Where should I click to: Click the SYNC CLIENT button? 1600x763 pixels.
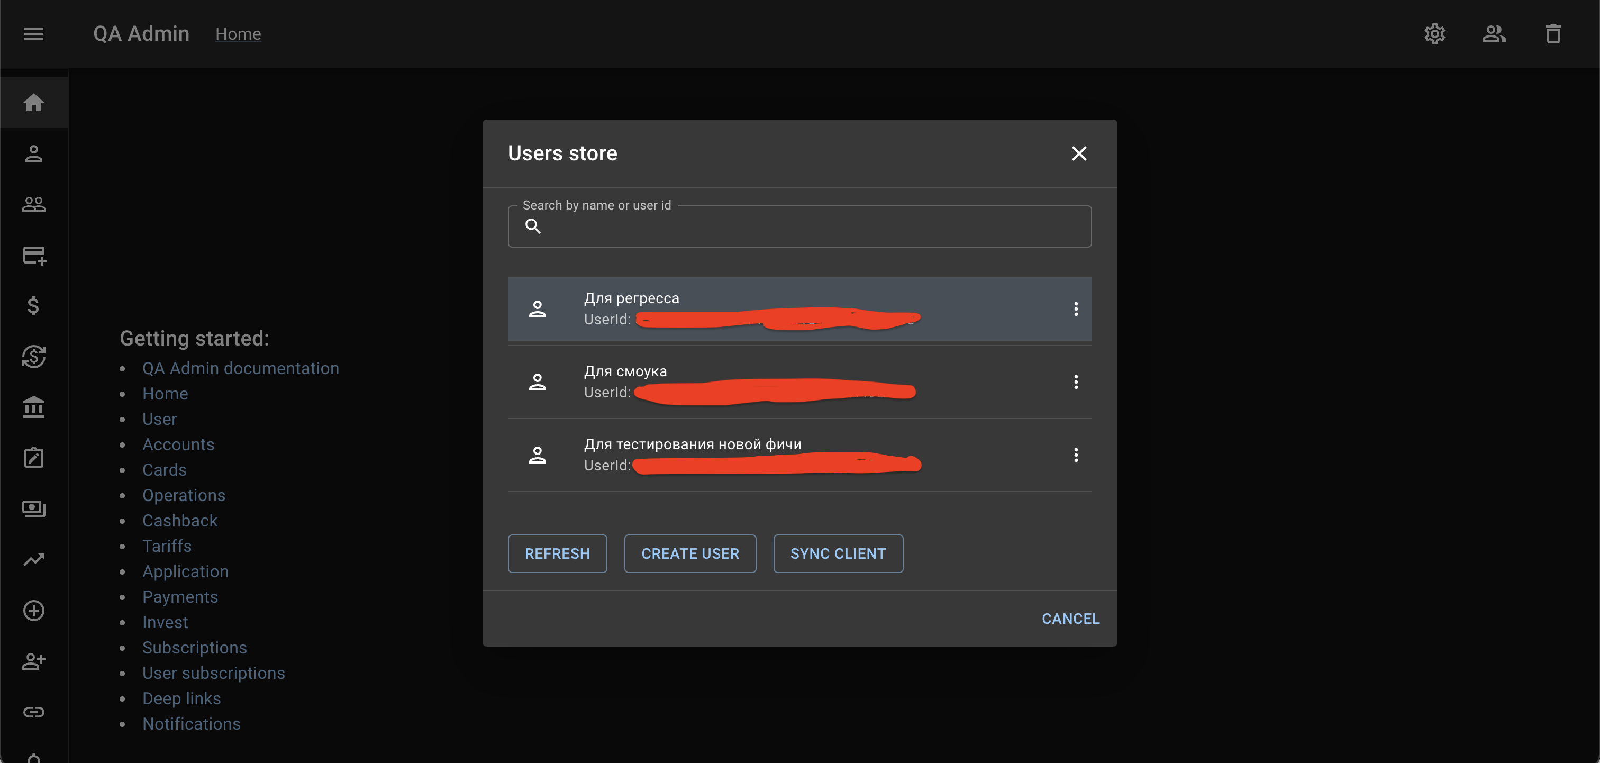tap(838, 553)
